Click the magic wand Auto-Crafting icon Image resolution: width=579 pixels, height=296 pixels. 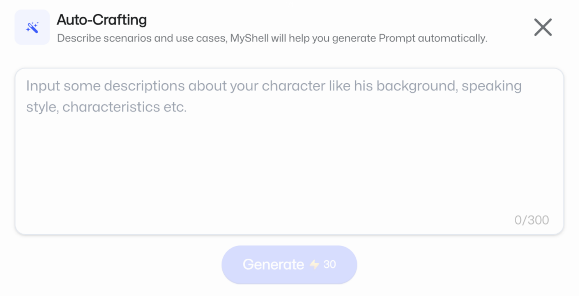[x=32, y=27]
